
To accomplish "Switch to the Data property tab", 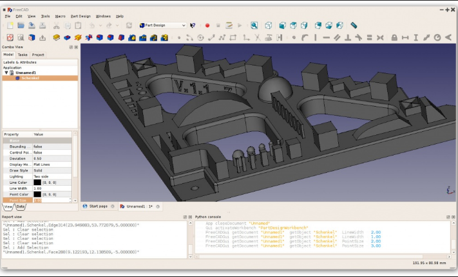I will (x=21, y=207).
